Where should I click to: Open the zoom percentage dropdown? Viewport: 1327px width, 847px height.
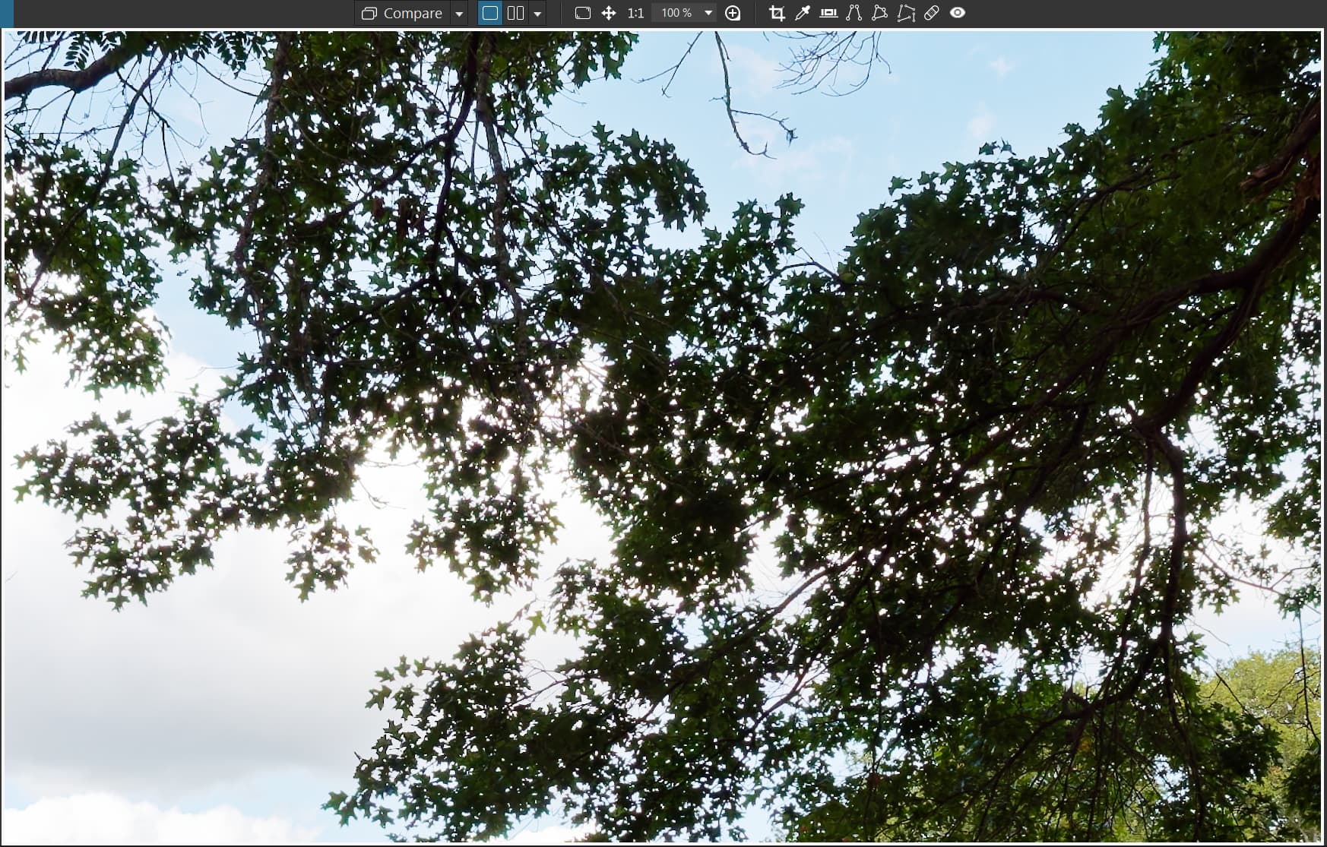coord(708,13)
